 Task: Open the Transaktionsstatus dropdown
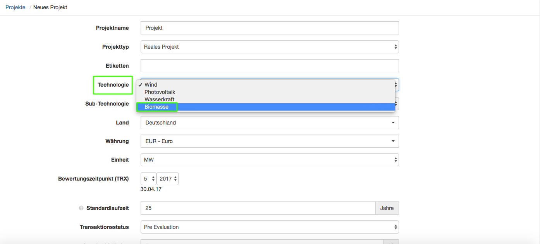pyautogui.click(x=269, y=227)
